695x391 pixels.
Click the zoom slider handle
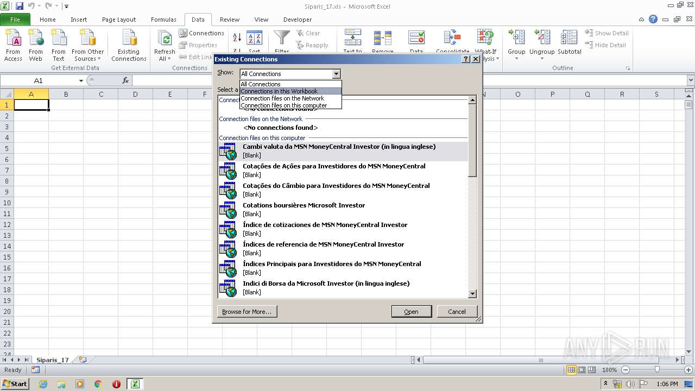tap(657, 370)
